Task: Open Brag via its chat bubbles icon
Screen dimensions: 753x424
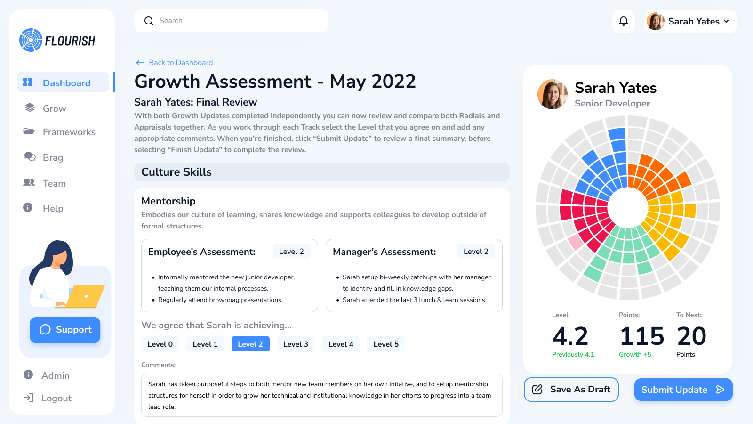Action: [30, 156]
